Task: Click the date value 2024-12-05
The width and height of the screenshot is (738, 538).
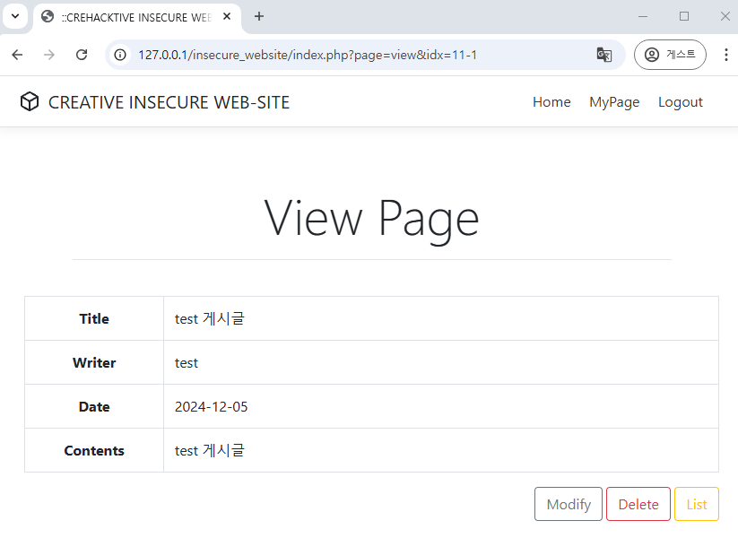Action: pyautogui.click(x=211, y=407)
